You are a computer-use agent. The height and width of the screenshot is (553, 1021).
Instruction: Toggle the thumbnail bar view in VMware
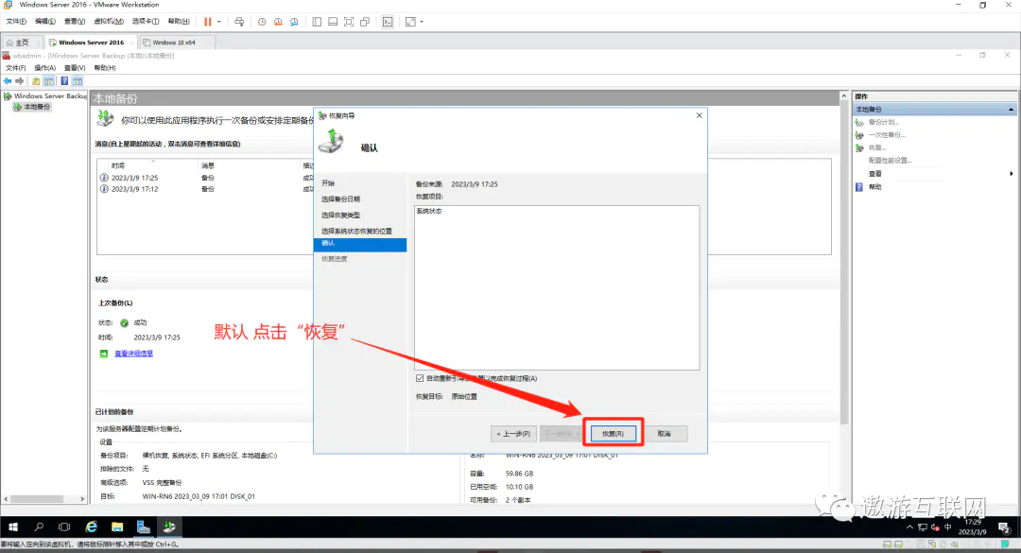click(x=333, y=22)
